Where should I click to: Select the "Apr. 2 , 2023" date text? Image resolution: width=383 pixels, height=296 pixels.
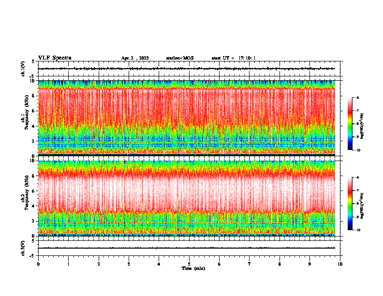point(135,58)
